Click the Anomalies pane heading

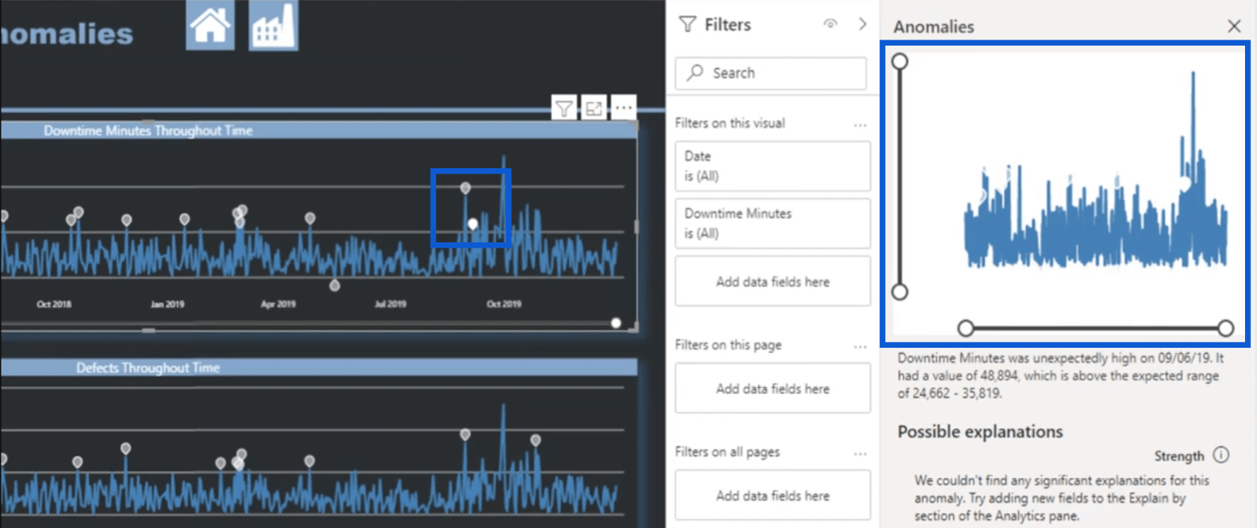(x=934, y=27)
